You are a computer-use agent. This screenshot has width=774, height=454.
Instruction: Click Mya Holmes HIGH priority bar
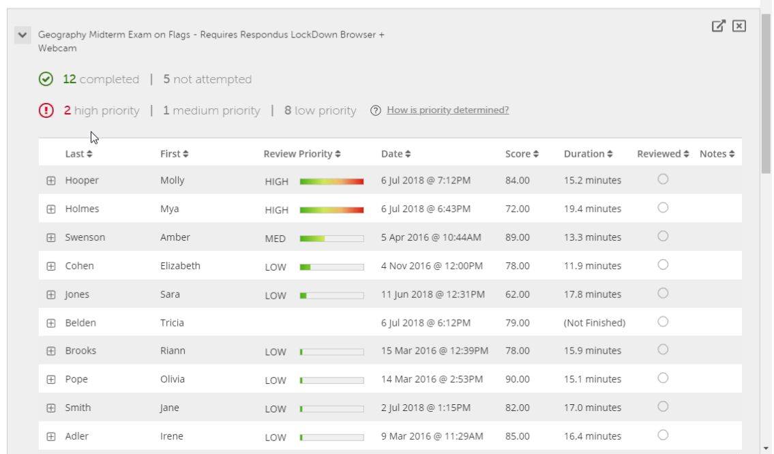[331, 210]
